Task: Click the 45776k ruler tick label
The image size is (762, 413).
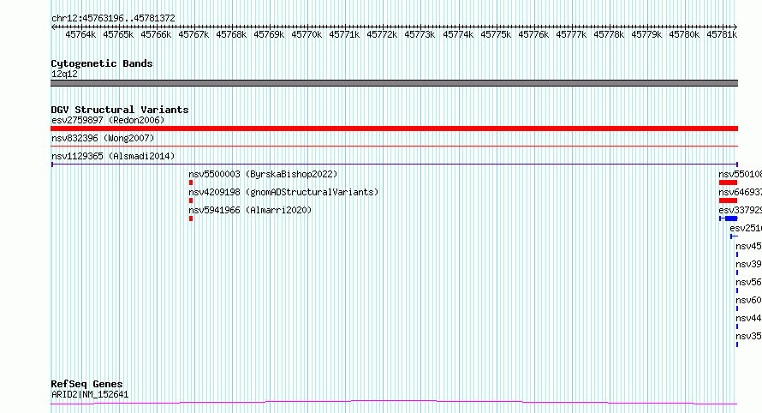Action: point(533,34)
